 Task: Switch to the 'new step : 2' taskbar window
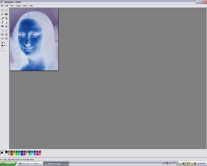pyautogui.click(x=30, y=164)
